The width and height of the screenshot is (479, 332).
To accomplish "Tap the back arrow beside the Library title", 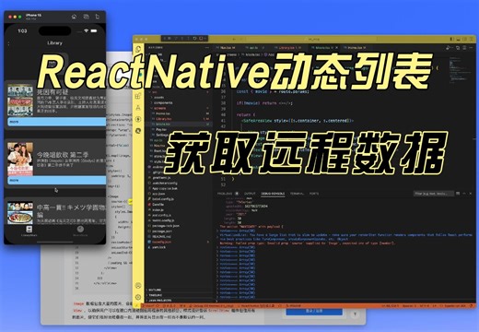I will tap(8, 43).
